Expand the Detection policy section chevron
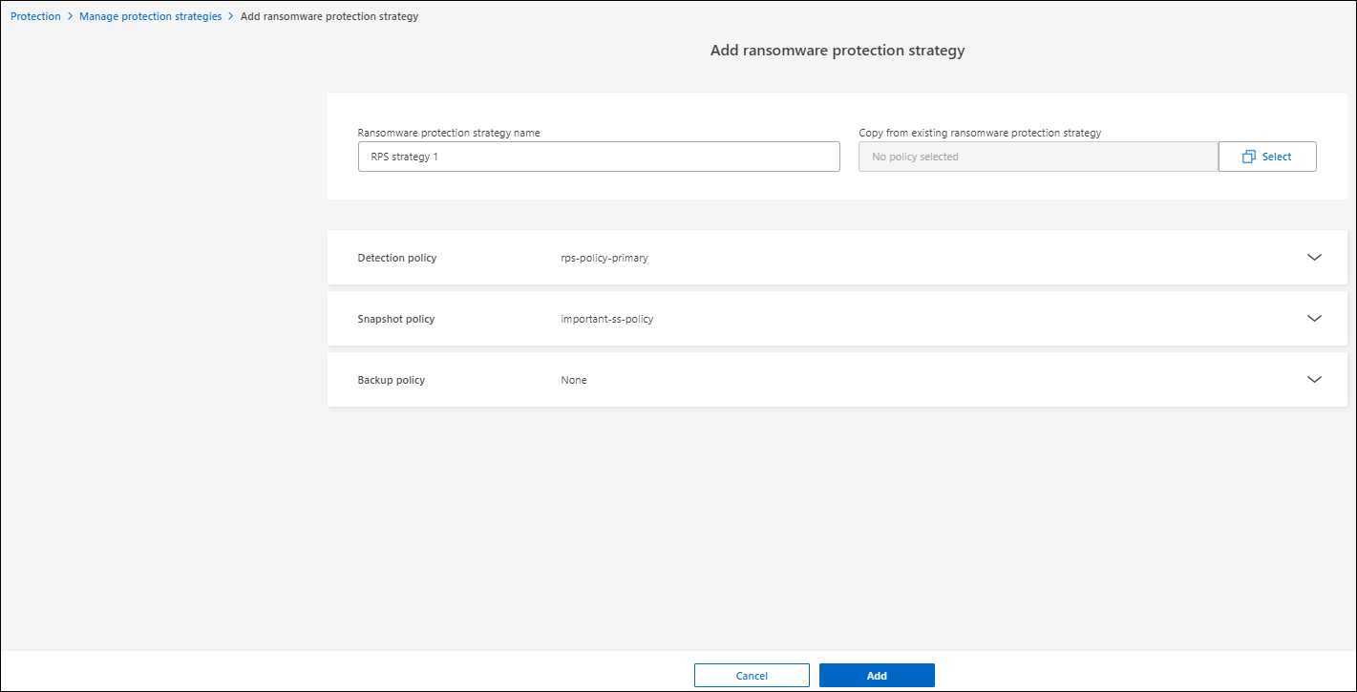 [1314, 258]
